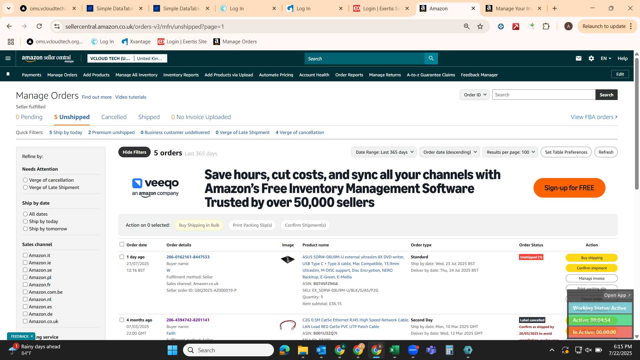View site information icon in address bar
This screenshot has height=360, width=640.
57,26
